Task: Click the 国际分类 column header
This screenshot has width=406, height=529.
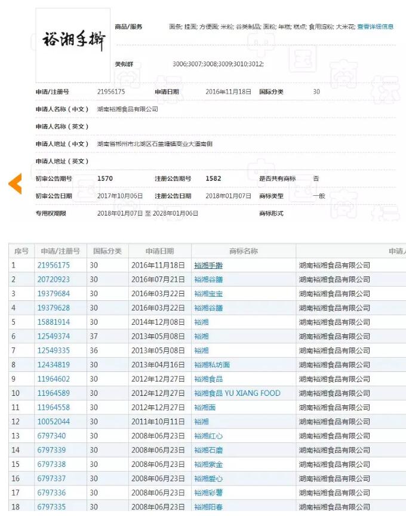Action: pyautogui.click(x=107, y=251)
